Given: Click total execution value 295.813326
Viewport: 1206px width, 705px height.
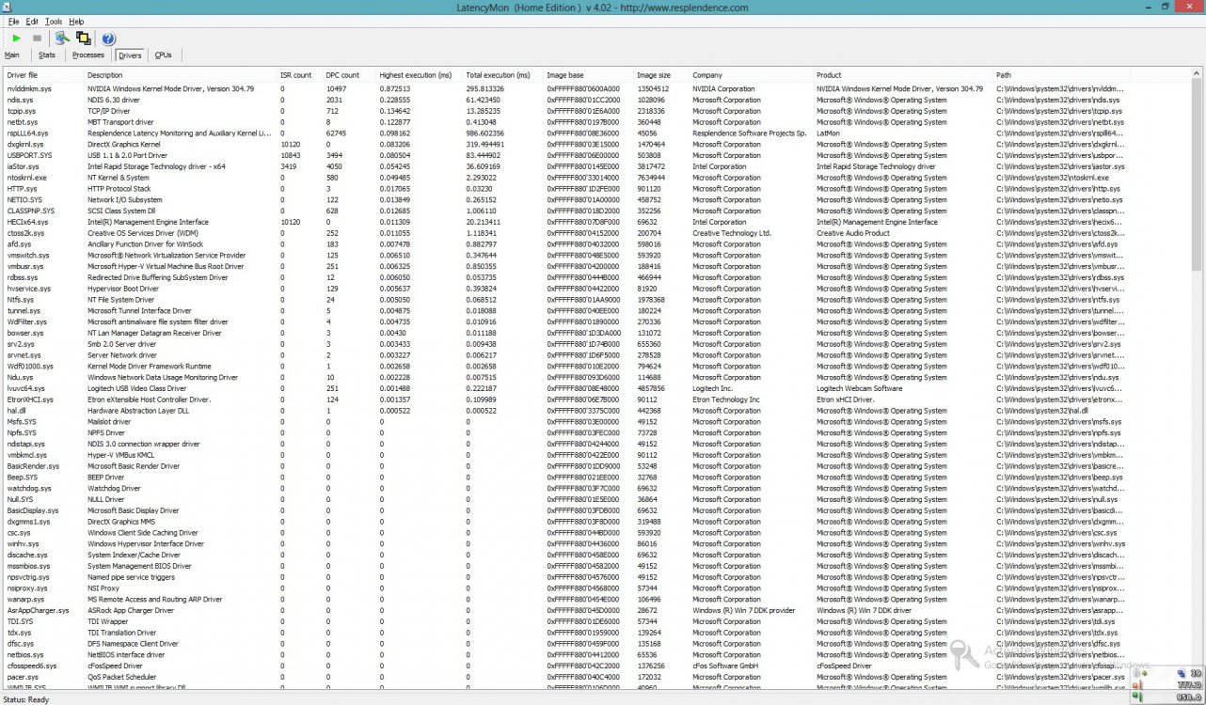Looking at the screenshot, I should coord(484,88).
